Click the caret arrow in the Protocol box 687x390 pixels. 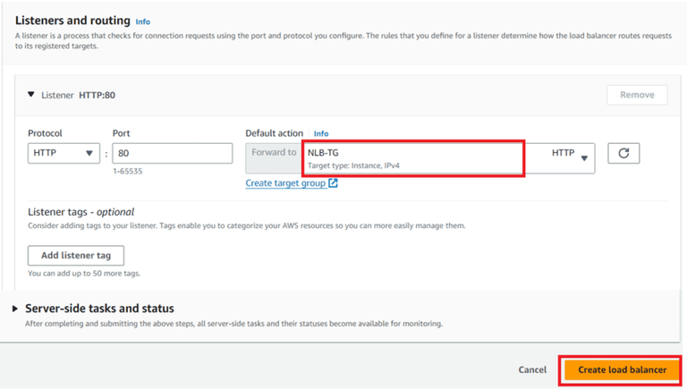click(89, 153)
